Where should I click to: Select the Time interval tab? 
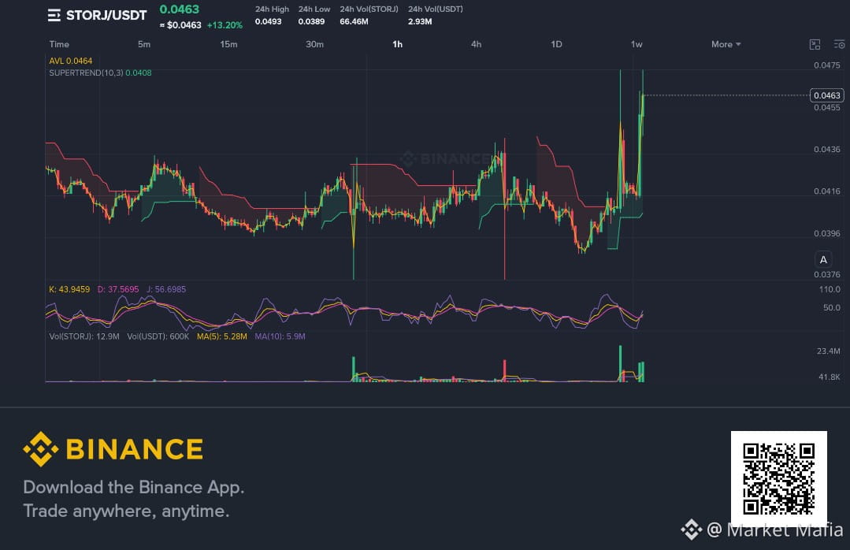(x=59, y=44)
